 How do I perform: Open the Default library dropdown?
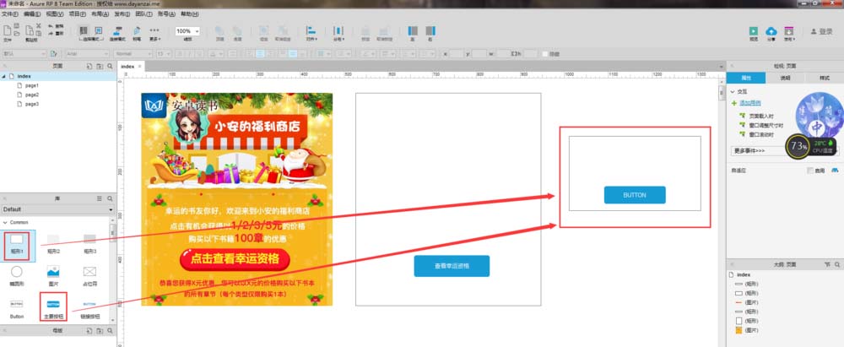click(57, 209)
